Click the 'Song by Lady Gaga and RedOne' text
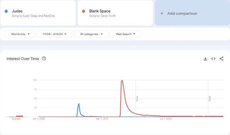 coord(33,16)
